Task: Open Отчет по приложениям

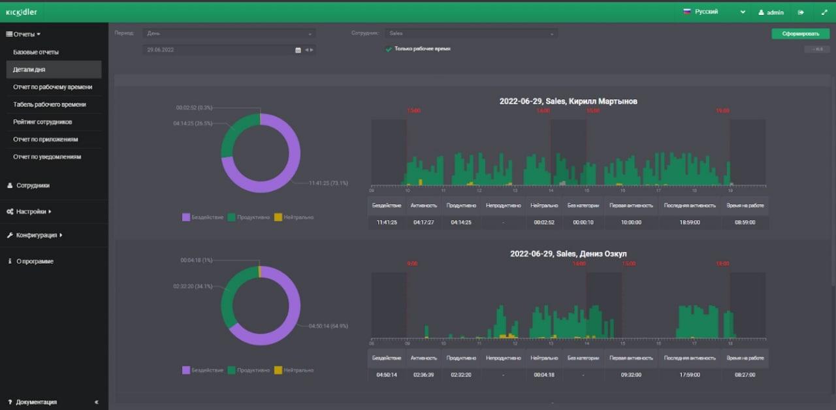Action: (x=46, y=139)
